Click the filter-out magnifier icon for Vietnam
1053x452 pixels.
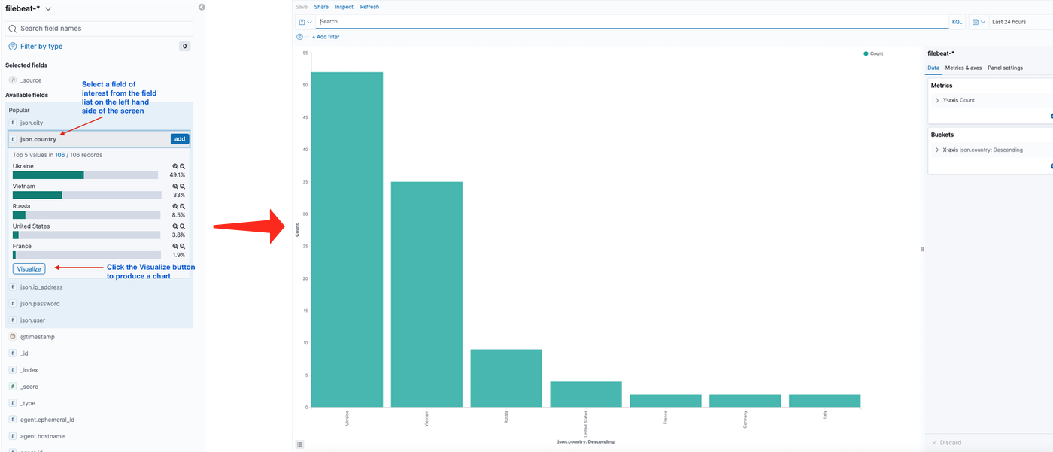tap(182, 187)
